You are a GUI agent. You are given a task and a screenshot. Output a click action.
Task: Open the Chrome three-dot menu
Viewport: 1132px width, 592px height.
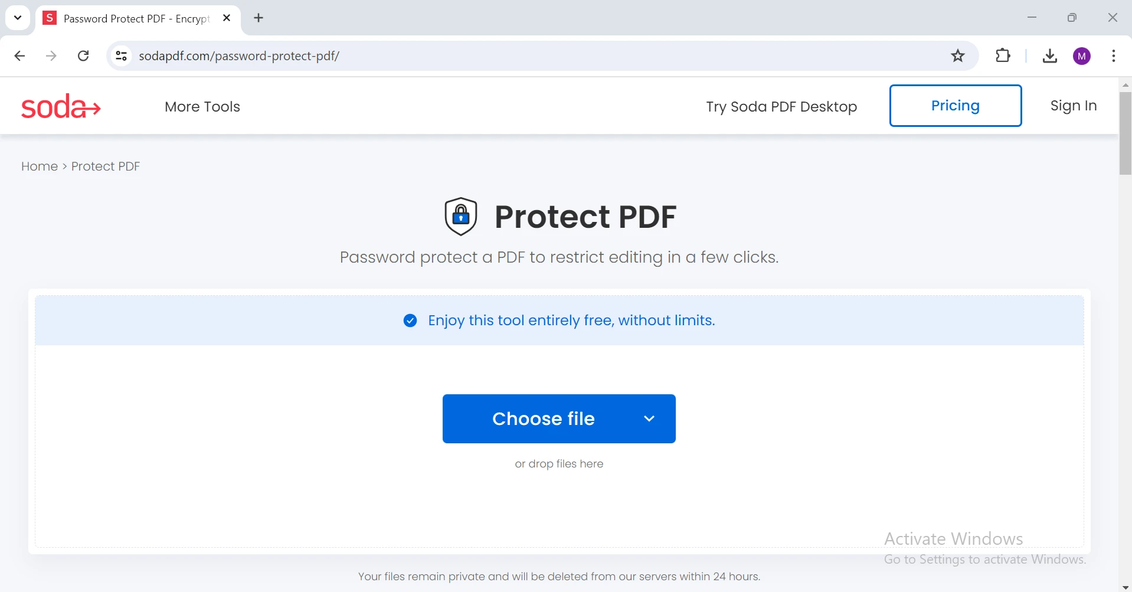[x=1113, y=55]
